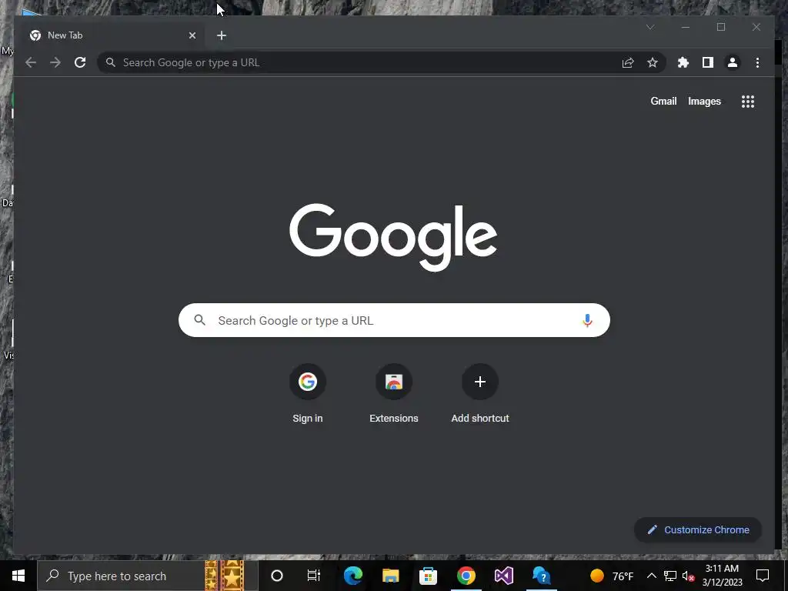Share this page via the share icon
This screenshot has width=788, height=591.
click(628, 62)
